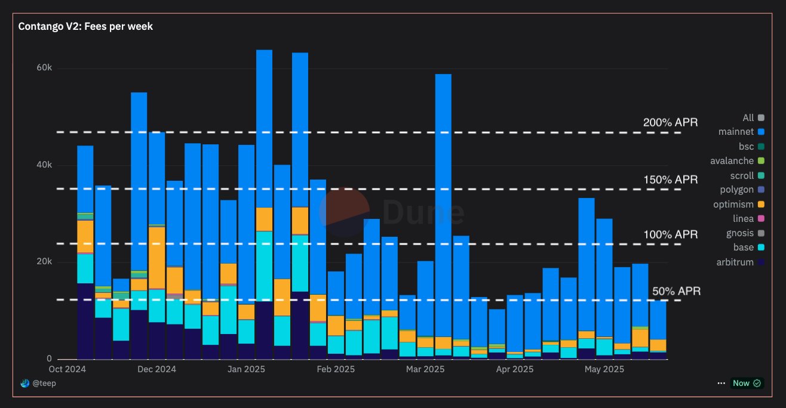Toggle the avalanche legend series

[738, 160]
